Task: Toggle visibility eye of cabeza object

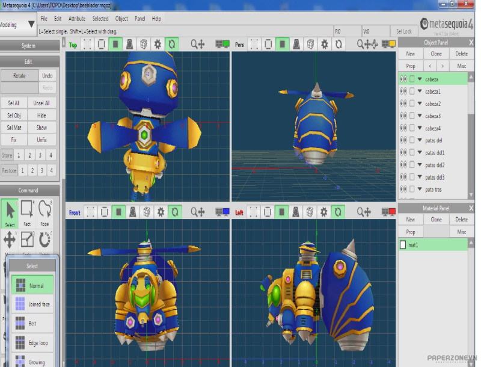Action: tap(403, 79)
